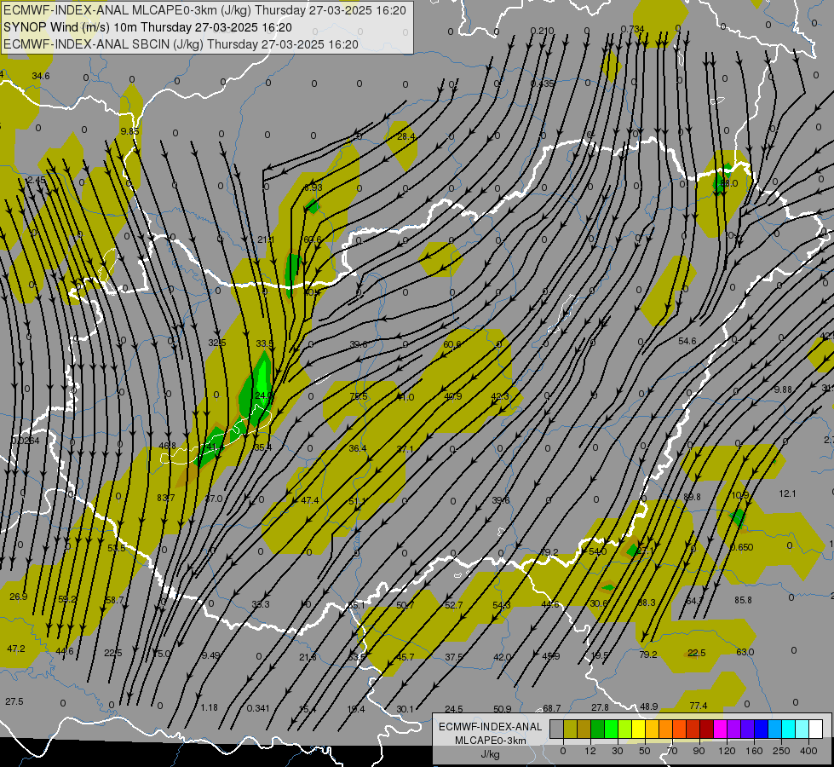Click the 51.1 value on the map
The height and width of the screenshot is (767, 834).
(x=358, y=501)
